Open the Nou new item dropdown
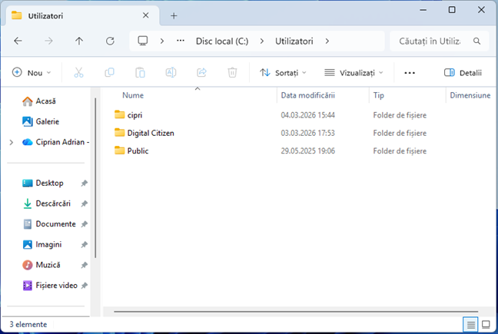The height and width of the screenshot is (334, 498). (x=32, y=73)
